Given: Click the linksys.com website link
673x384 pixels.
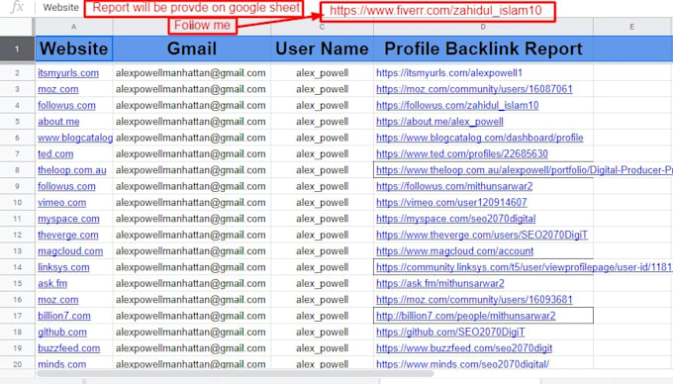Looking at the screenshot, I should point(63,267).
